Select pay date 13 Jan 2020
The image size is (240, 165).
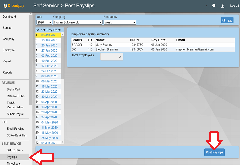[x=49, y=40]
